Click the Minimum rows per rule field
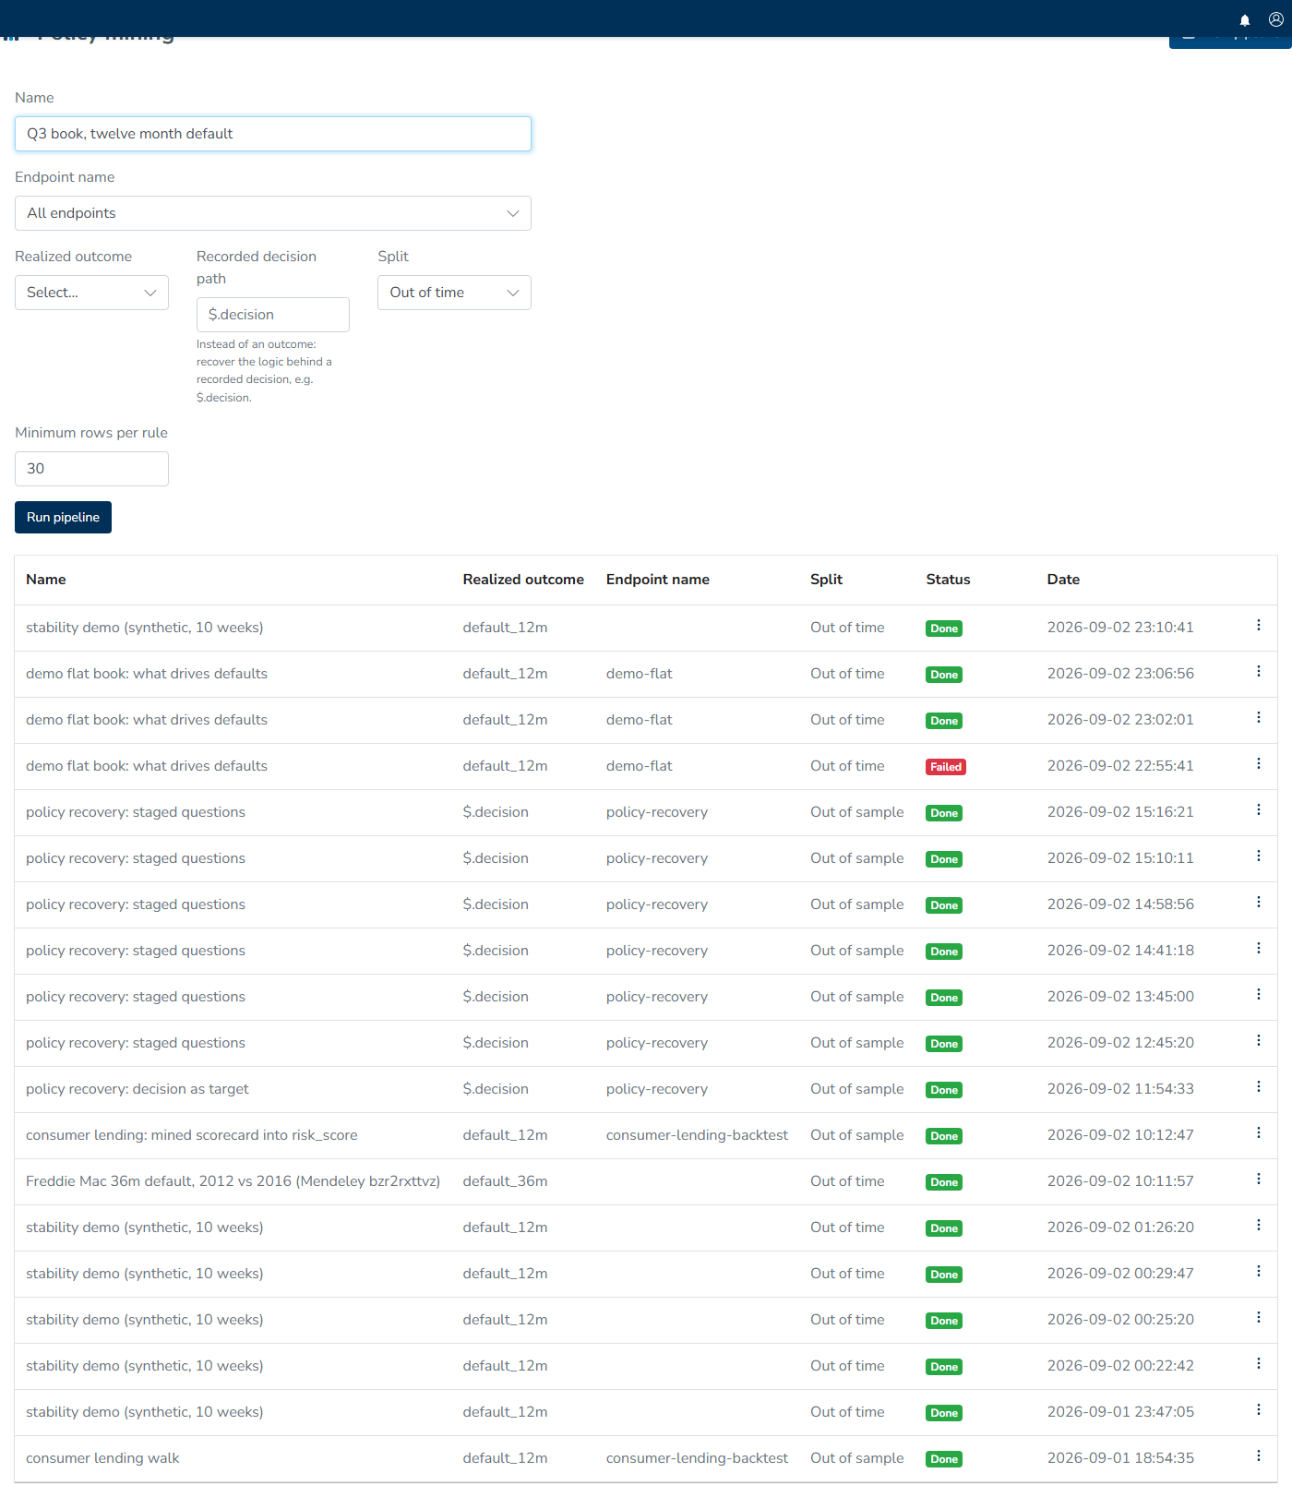The height and width of the screenshot is (1497, 1292). 91,469
